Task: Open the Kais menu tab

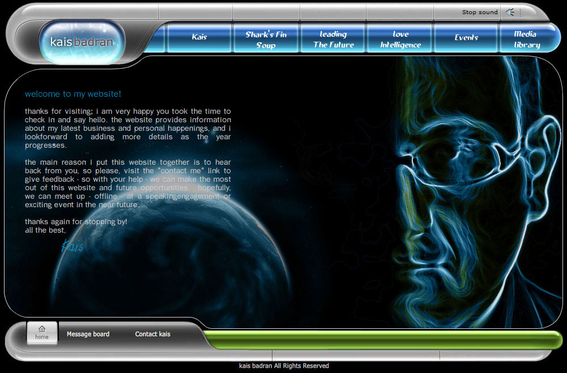Action: pos(199,37)
